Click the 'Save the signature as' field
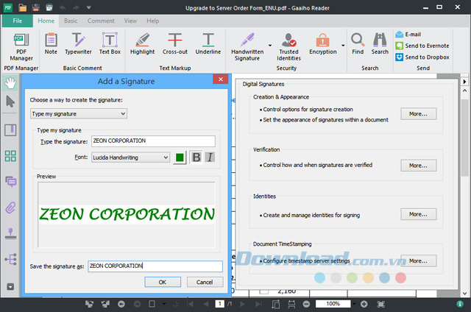471x312 pixels. 155,266
